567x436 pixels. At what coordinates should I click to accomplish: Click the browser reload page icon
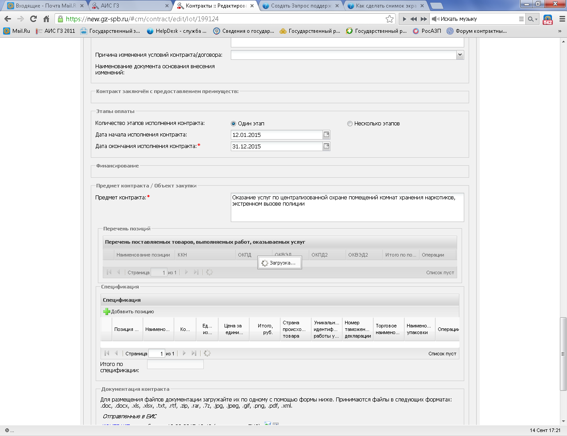pos(33,19)
